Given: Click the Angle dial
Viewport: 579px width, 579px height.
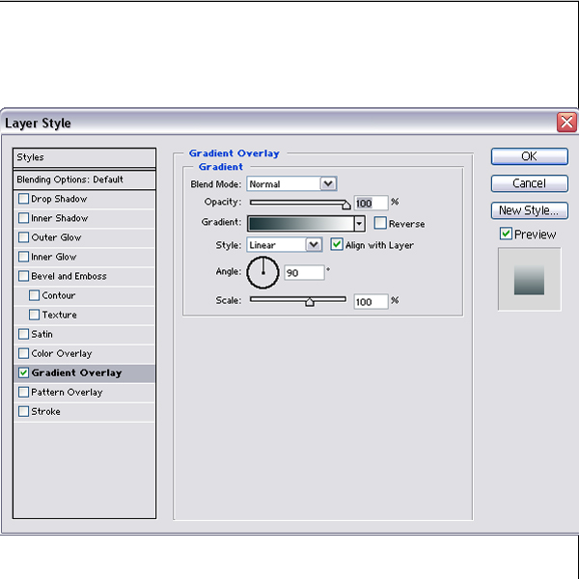Looking at the screenshot, I should click(x=262, y=272).
